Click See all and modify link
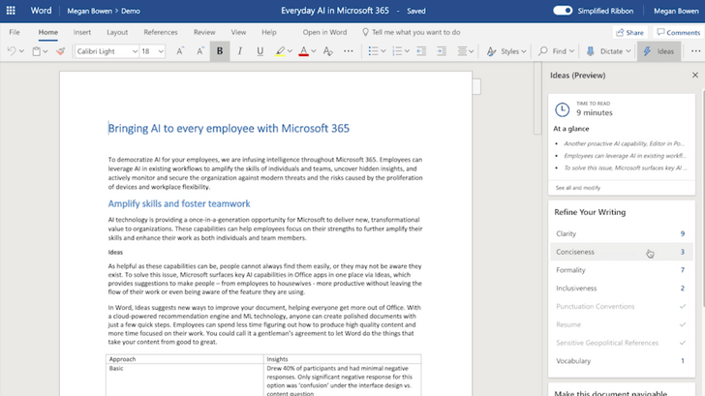The height and width of the screenshot is (396, 705). 578,188
